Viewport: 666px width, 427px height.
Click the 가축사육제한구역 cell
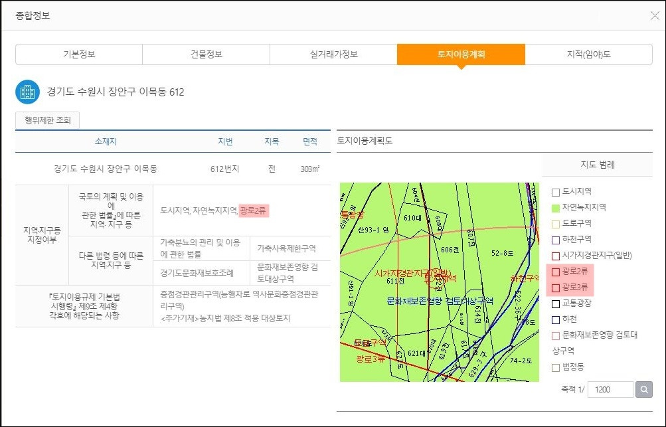[287, 248]
